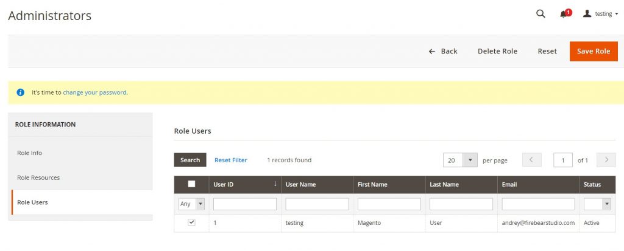Screen dimensions: 624x251
Task: Click the User ID sort arrow
Action: point(275,184)
